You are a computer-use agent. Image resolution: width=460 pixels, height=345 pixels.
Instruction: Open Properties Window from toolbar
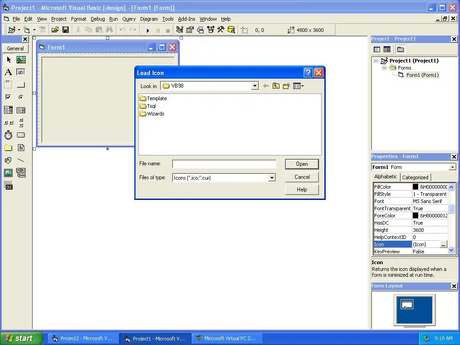point(190,30)
